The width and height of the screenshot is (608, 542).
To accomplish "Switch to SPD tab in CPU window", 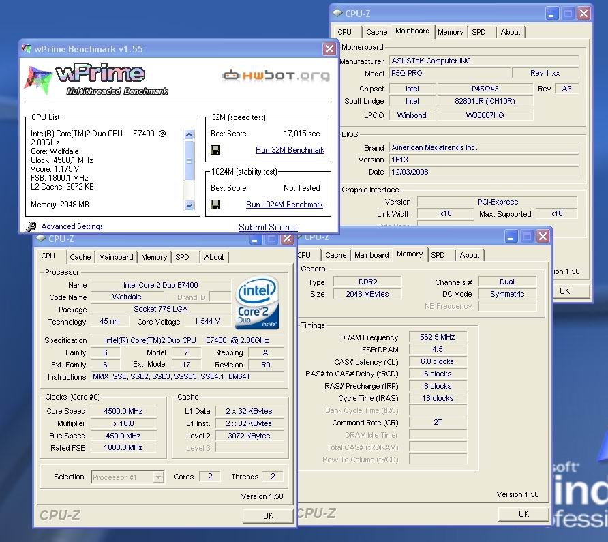I will [182, 257].
